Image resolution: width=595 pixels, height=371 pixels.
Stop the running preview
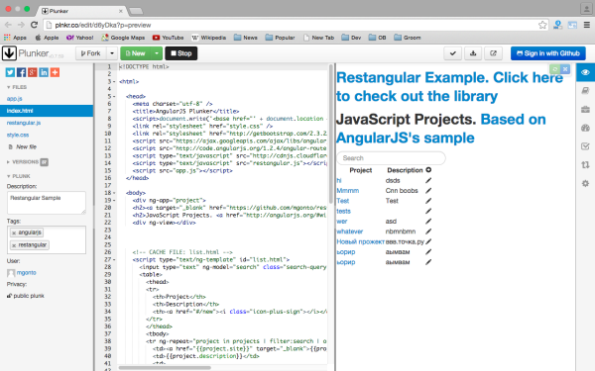click(181, 53)
